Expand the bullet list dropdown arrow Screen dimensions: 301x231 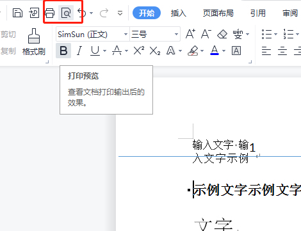[275, 34]
